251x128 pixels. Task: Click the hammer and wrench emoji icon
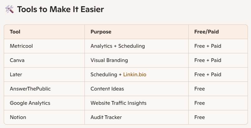[9, 9]
